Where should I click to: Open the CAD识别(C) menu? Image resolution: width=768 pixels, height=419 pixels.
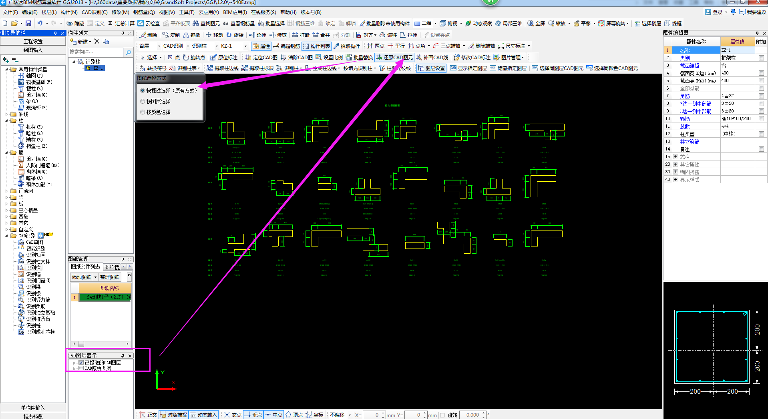pos(94,12)
